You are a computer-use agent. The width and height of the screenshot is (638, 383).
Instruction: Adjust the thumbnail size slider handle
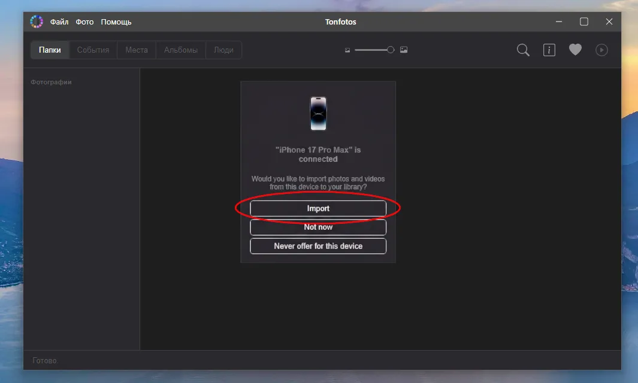[x=391, y=50]
